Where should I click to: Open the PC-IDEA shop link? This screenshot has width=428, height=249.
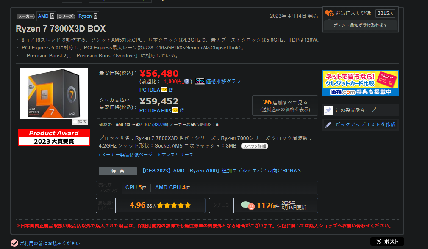pos(150,90)
